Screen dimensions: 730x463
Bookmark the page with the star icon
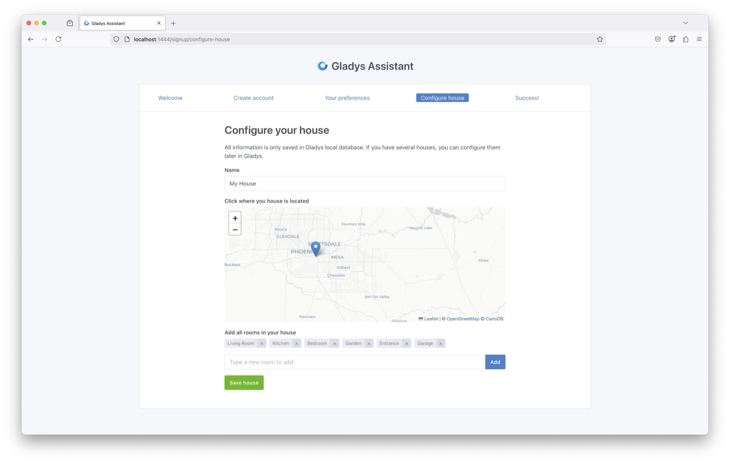[599, 39]
